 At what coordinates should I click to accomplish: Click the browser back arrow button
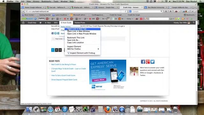(23, 11)
